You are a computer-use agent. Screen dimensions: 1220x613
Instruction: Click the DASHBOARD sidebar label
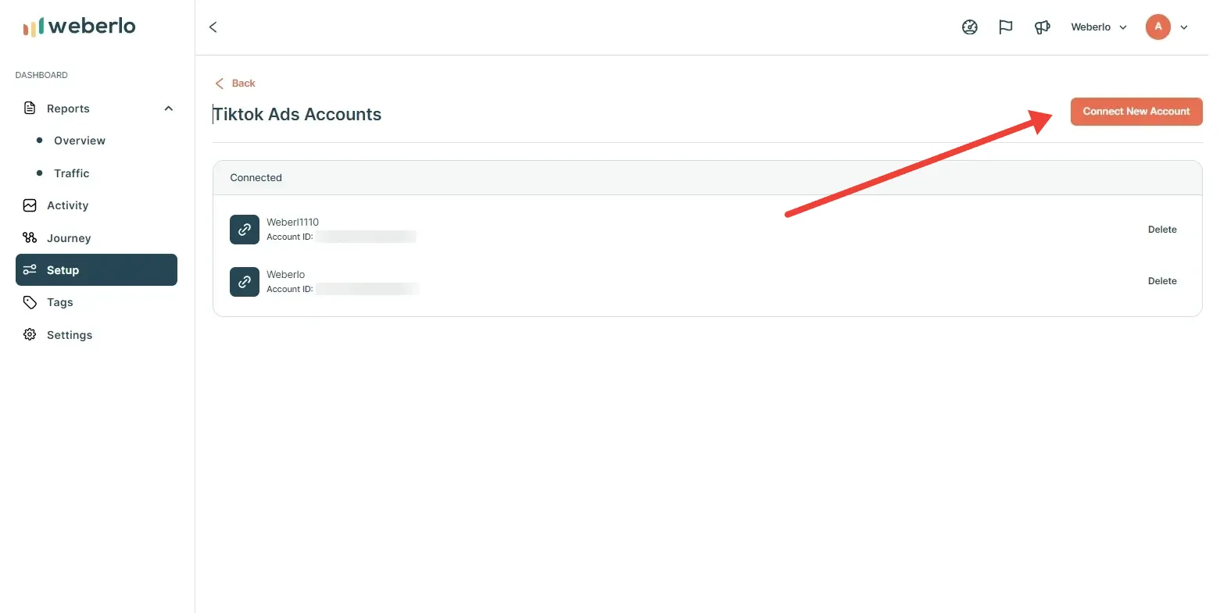pyautogui.click(x=41, y=75)
